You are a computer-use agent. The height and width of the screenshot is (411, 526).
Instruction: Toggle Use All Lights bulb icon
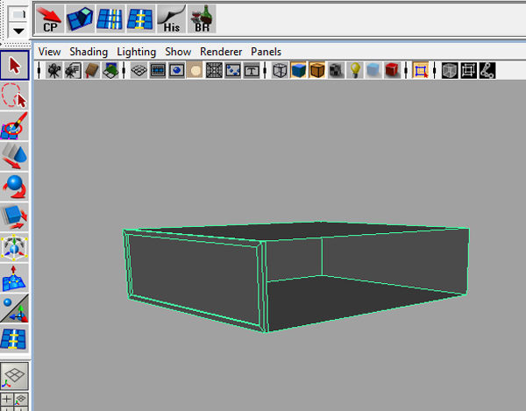(x=355, y=70)
